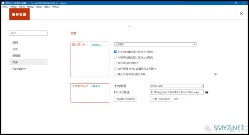Check 插入时自动转义图片 URL option
This screenshot has height=135, width=249.
point(115,74)
